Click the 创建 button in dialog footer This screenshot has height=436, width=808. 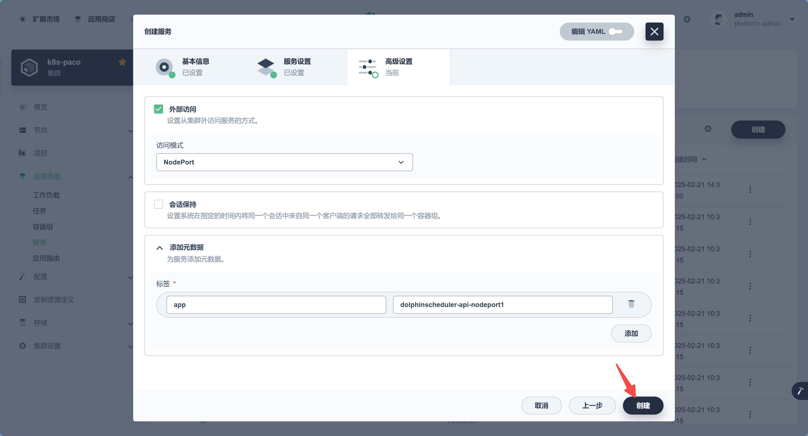click(643, 405)
